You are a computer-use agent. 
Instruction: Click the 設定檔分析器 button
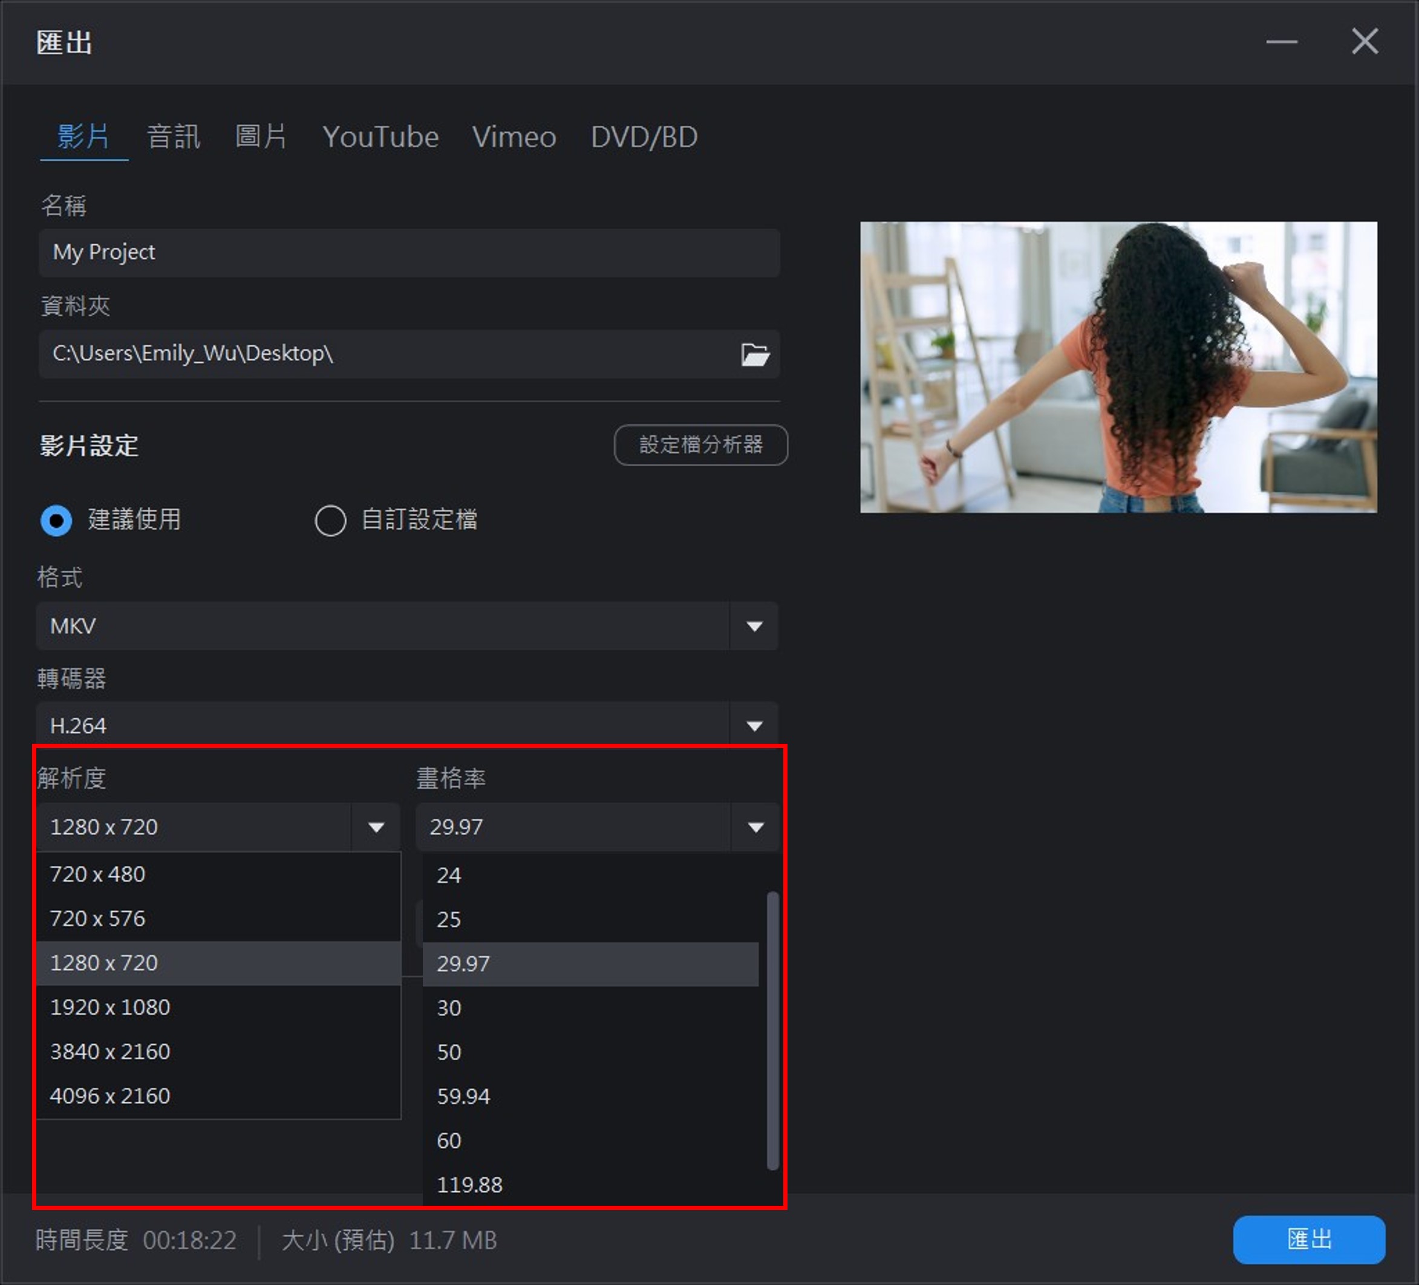[x=700, y=444]
